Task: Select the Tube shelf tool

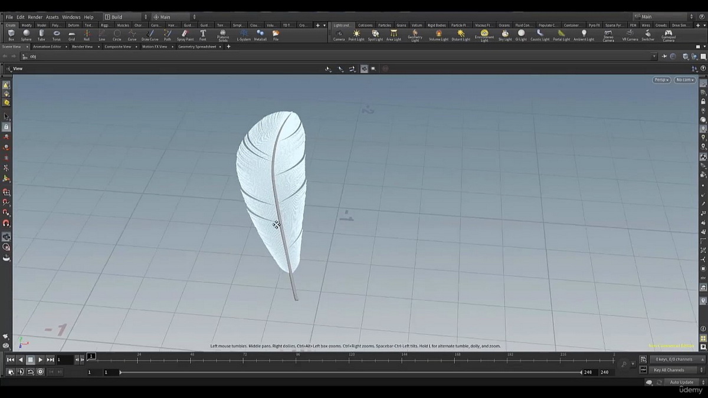Action: click(41, 35)
